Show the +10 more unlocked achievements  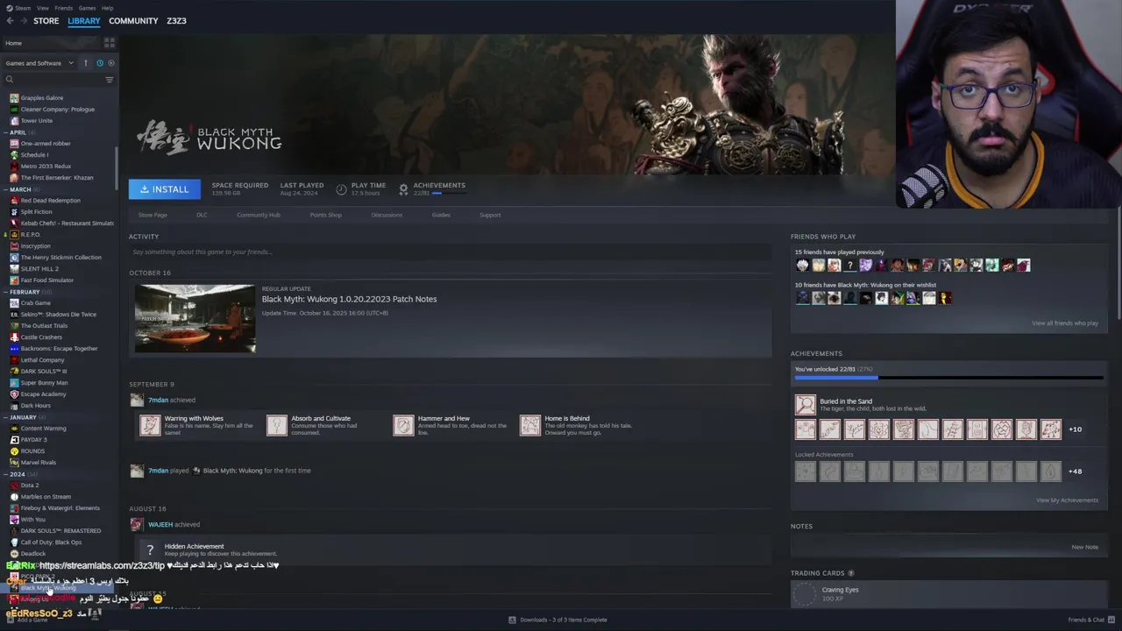click(1075, 429)
